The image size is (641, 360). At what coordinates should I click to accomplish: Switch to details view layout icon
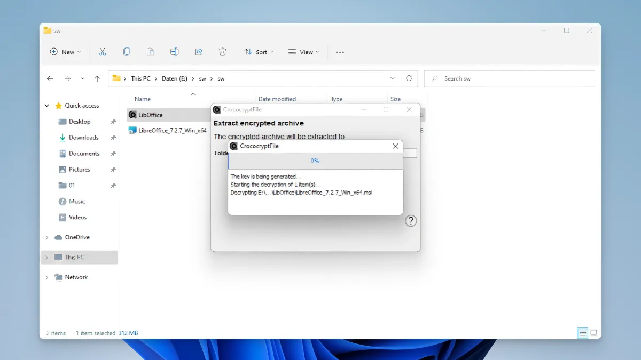pyautogui.click(x=582, y=333)
